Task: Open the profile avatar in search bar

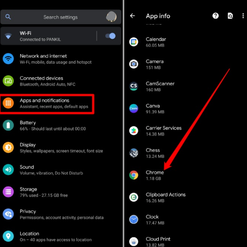Action: pyautogui.click(x=111, y=16)
